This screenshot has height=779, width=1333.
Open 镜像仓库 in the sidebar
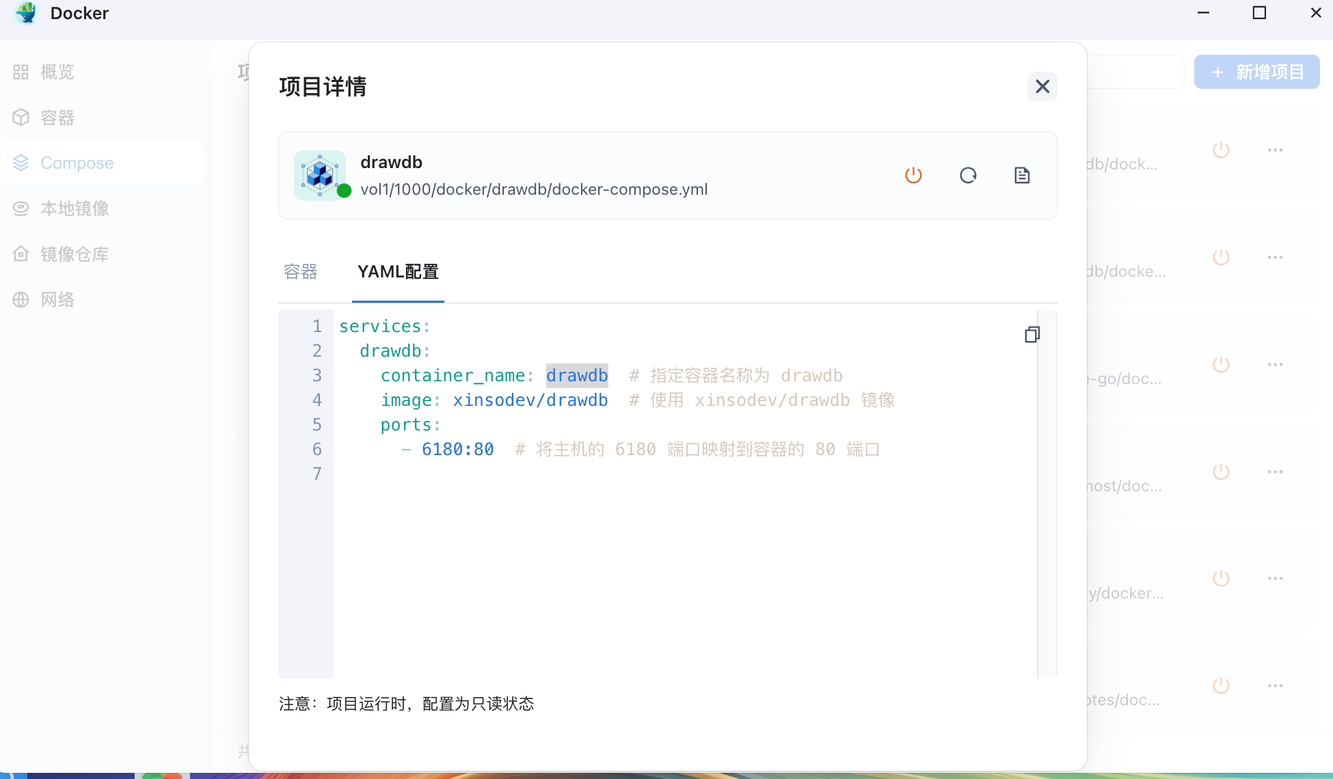click(74, 254)
